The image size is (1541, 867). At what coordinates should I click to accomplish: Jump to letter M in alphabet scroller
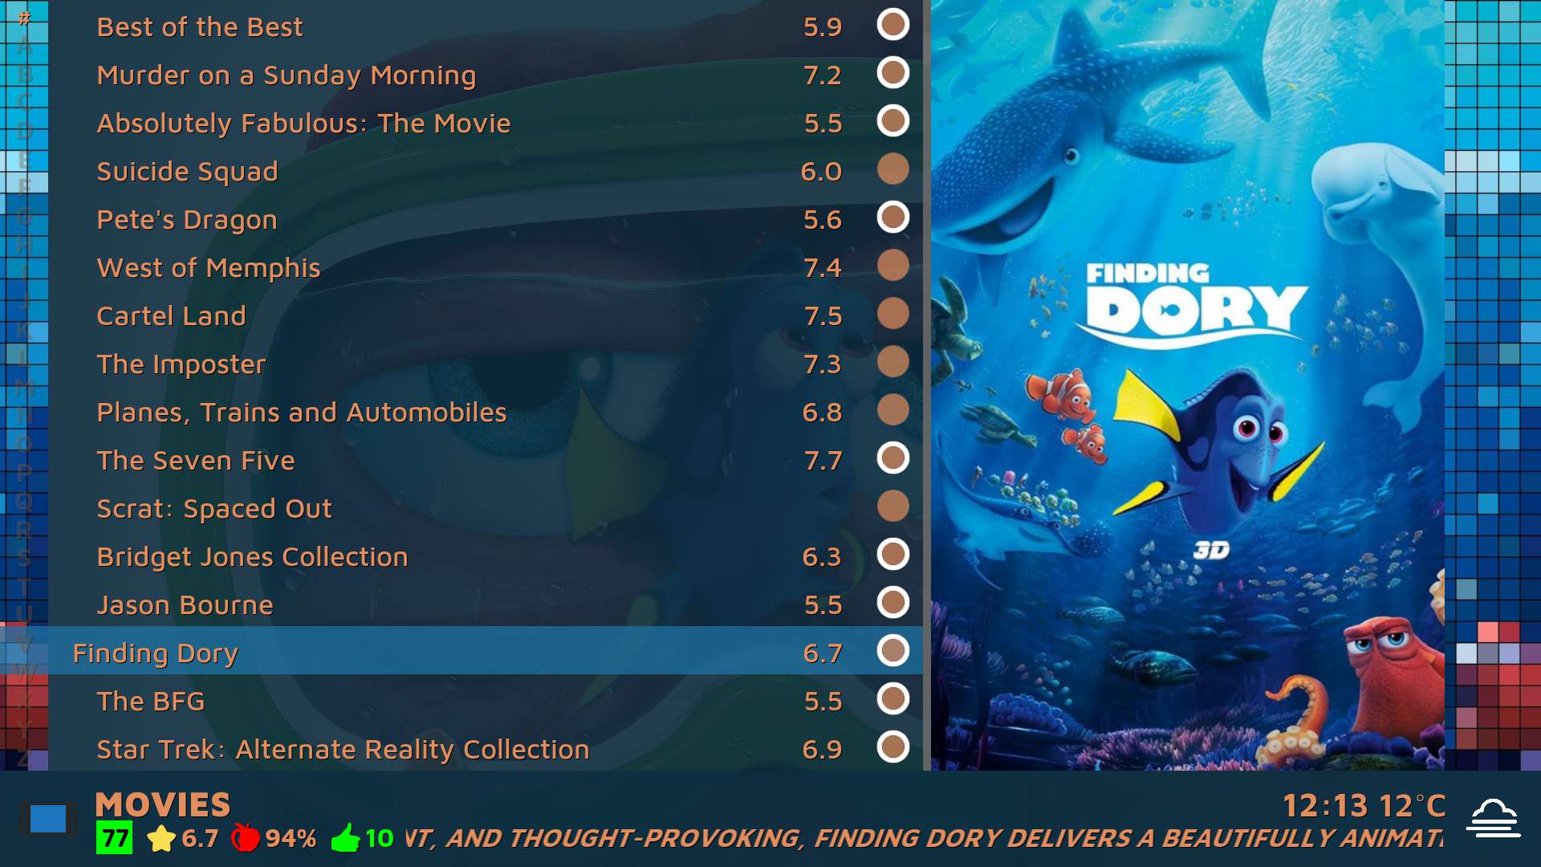[24, 389]
